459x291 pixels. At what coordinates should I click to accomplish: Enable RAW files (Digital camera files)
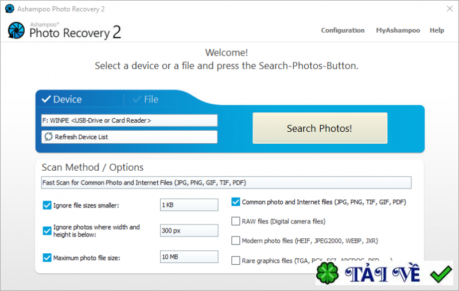236,221
